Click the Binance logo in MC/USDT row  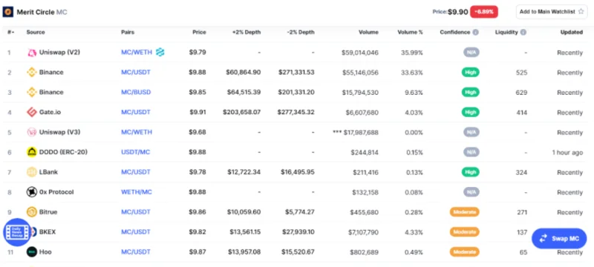(x=32, y=72)
